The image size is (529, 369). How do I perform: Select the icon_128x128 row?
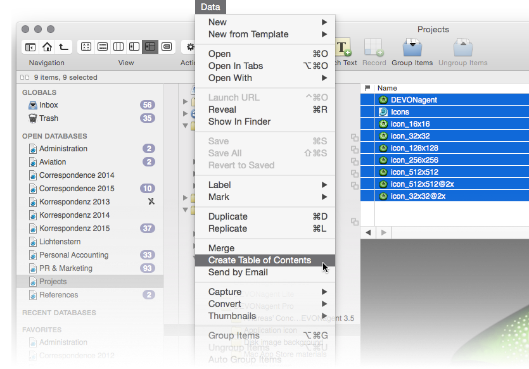[445, 148]
